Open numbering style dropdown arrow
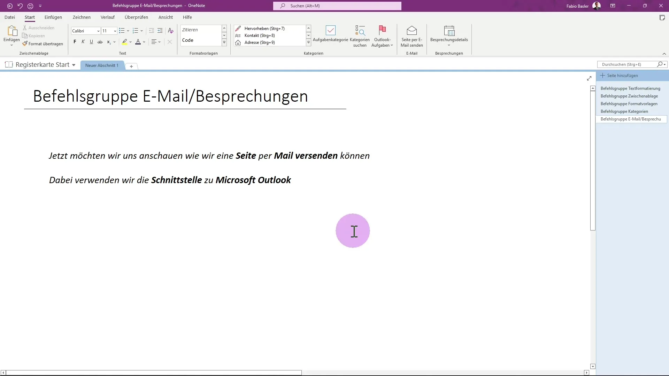 click(x=142, y=31)
